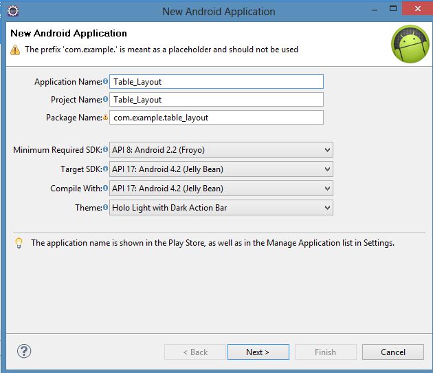Open the Compile With dropdown
Viewport: 433px width, 373px height.
221,189
